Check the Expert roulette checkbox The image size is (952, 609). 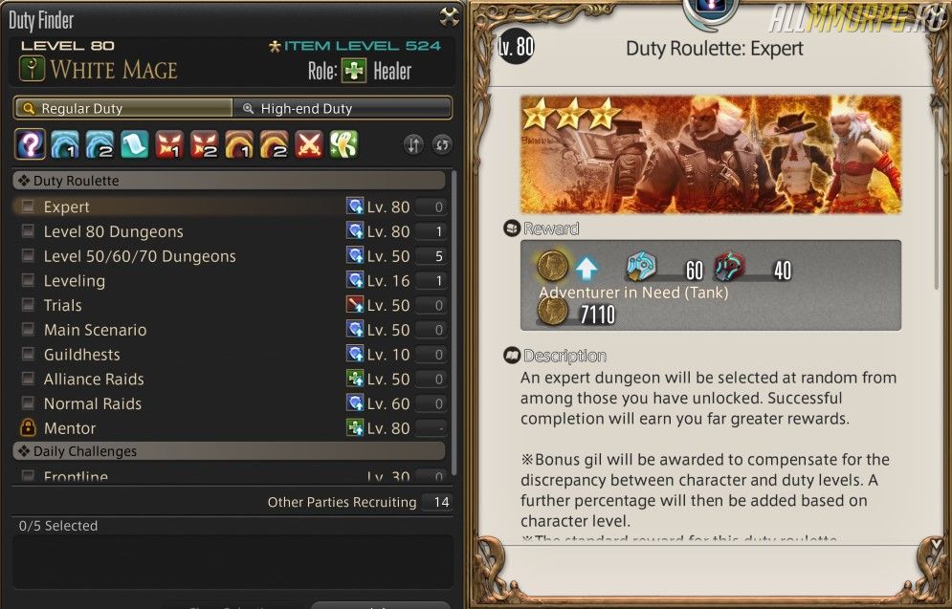[28, 207]
